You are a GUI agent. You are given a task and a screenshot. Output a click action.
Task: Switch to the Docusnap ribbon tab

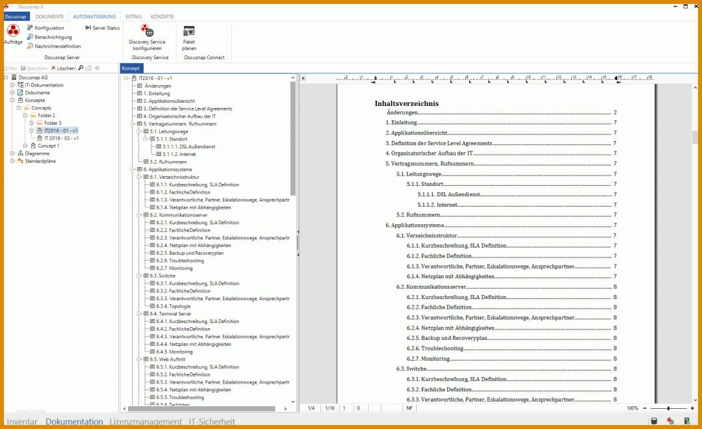coord(16,16)
